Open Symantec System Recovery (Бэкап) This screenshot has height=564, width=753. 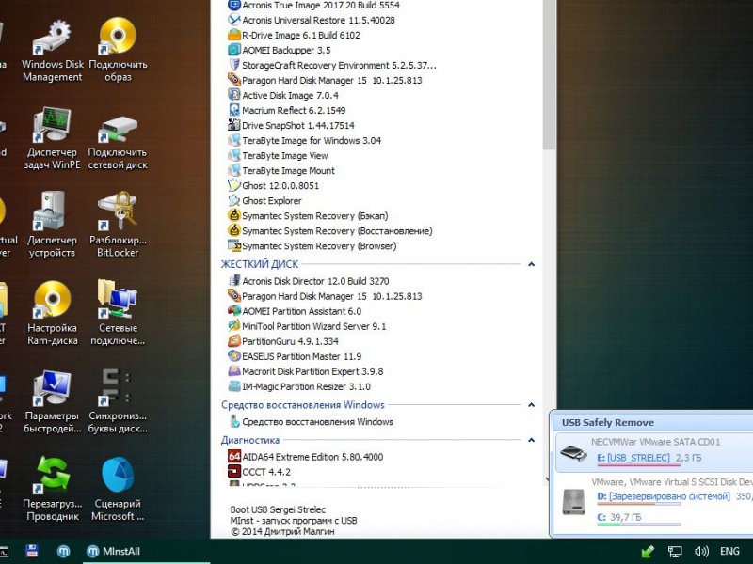tap(308, 216)
